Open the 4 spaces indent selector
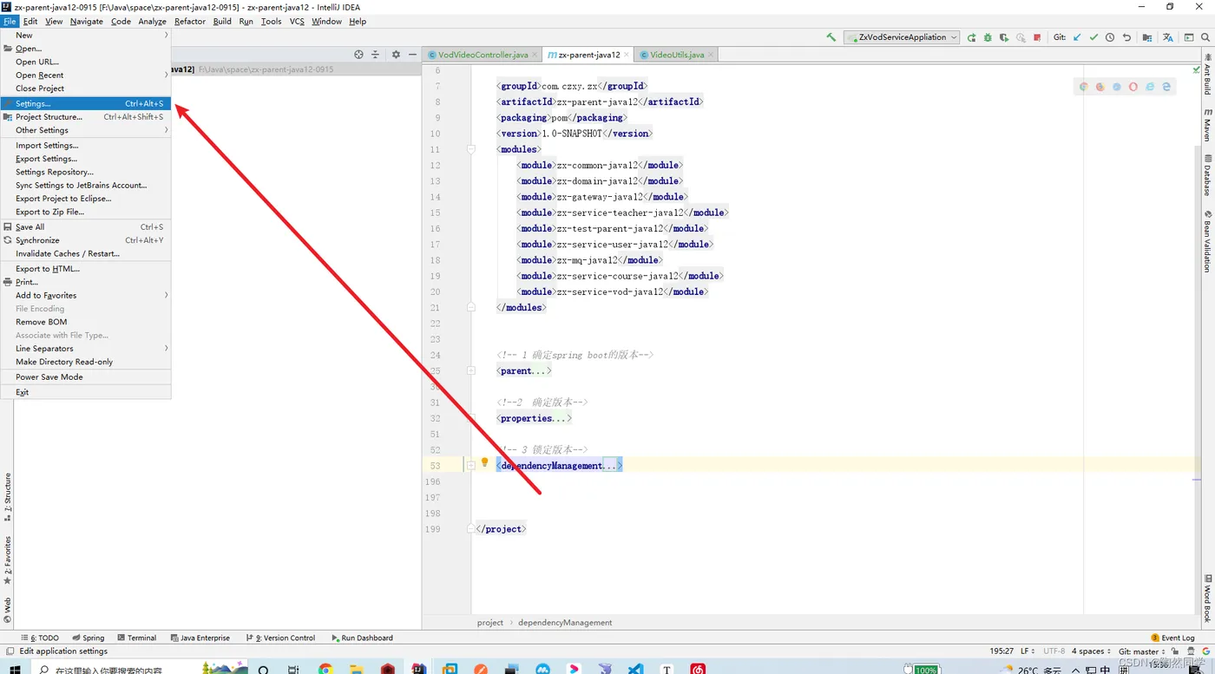The width and height of the screenshot is (1215, 674). pyautogui.click(x=1091, y=651)
